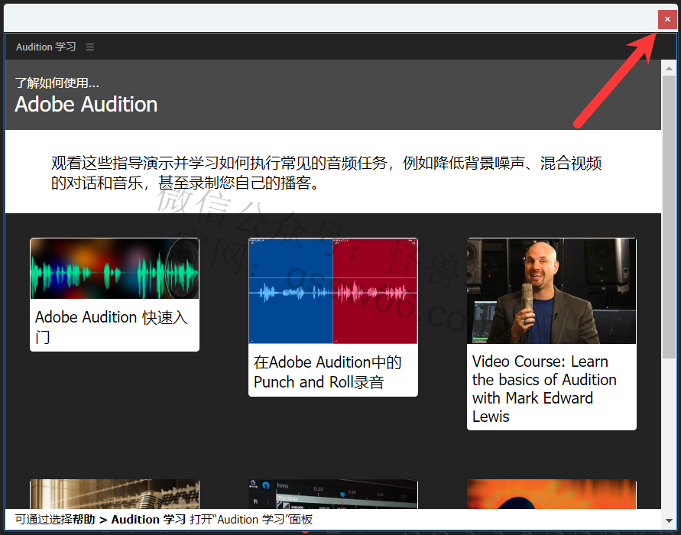Open the Audition 学习 panel menu icon
The height and width of the screenshot is (535, 681).
click(x=90, y=47)
